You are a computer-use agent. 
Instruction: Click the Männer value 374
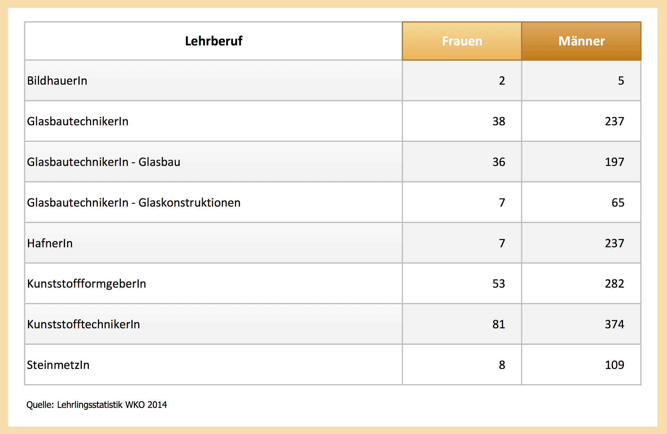point(614,324)
